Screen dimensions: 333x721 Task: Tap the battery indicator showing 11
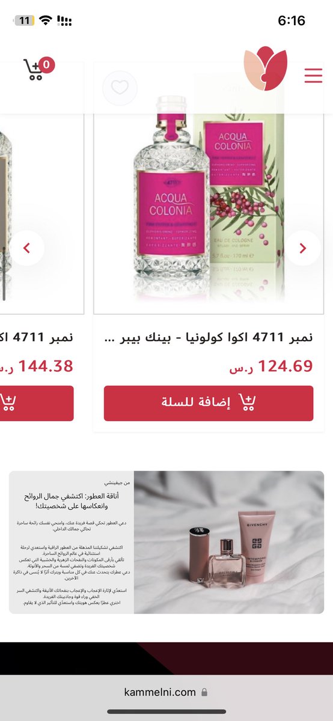click(x=25, y=20)
